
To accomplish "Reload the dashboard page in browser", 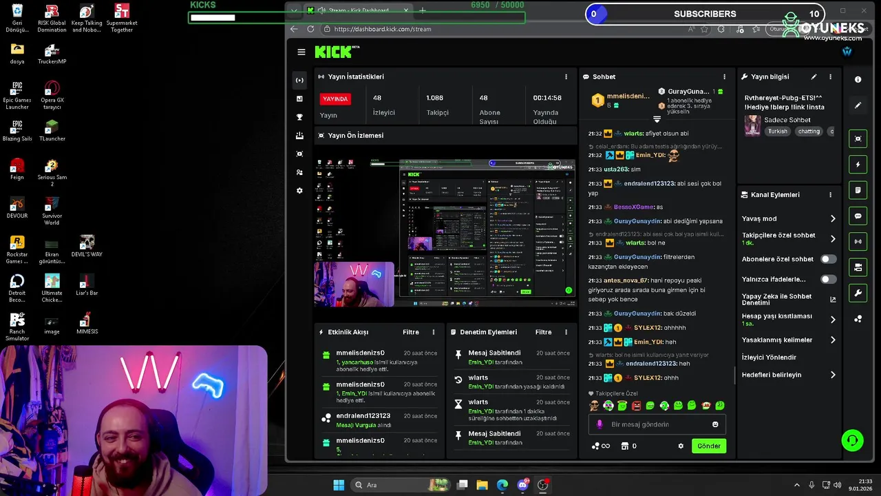I will tap(310, 29).
